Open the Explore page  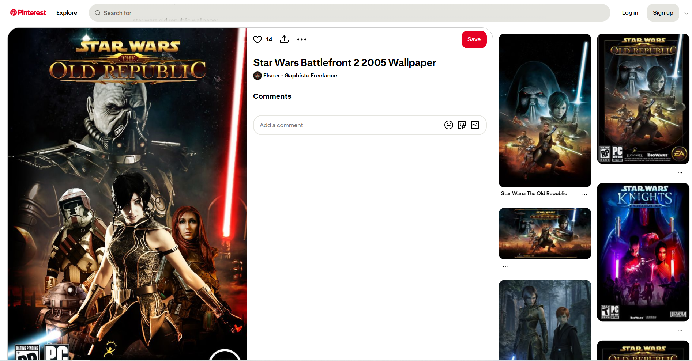click(67, 13)
